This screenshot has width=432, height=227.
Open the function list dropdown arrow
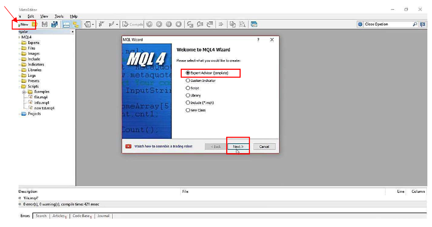click(x=117, y=25)
